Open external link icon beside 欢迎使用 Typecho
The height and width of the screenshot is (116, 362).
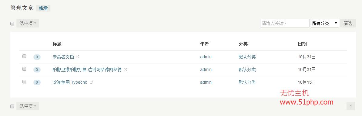click(91, 82)
